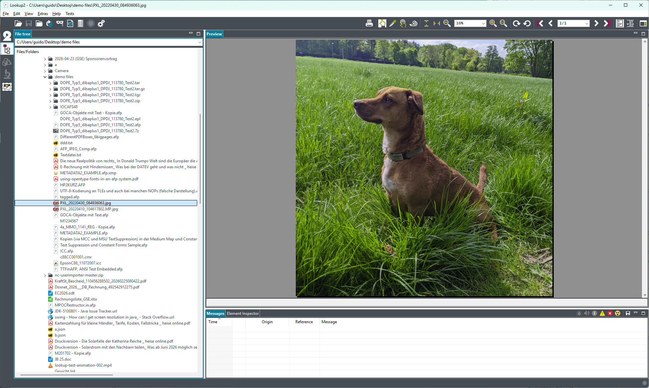Click the grayed-out Save floppy disk icon
Viewport: 649px width, 388px height.
tap(29, 23)
